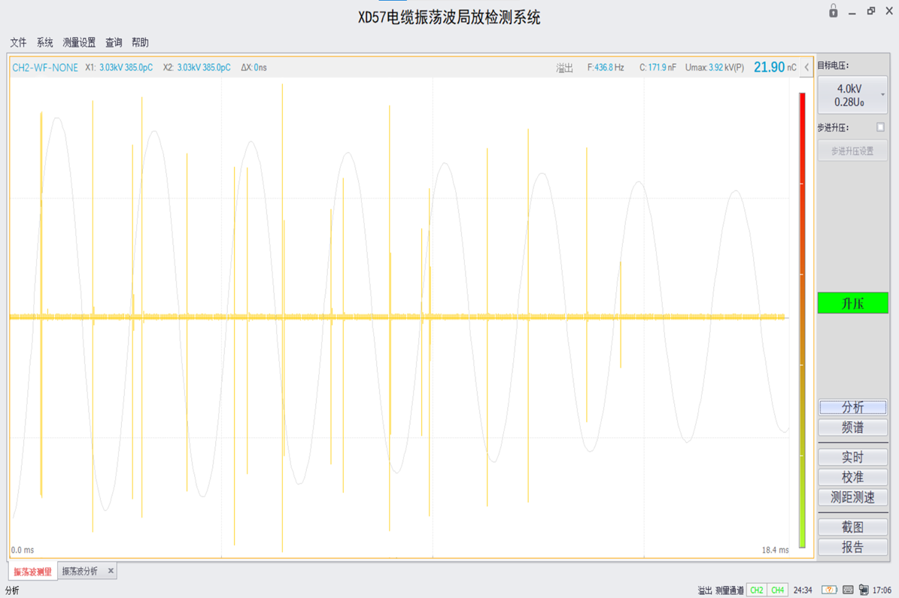Open the on-screen keyboard icon

tap(848, 590)
